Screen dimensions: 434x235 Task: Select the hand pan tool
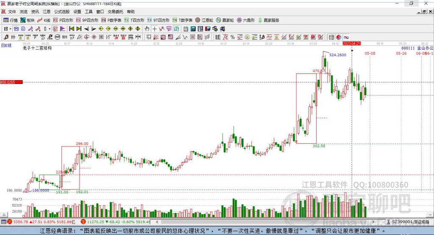point(147,29)
